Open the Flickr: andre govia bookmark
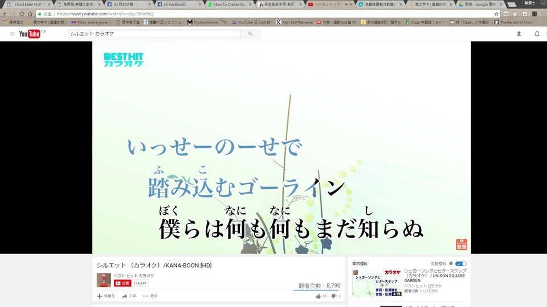The image size is (547, 307). coord(89,22)
